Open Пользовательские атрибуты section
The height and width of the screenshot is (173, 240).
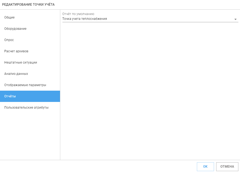30,107
